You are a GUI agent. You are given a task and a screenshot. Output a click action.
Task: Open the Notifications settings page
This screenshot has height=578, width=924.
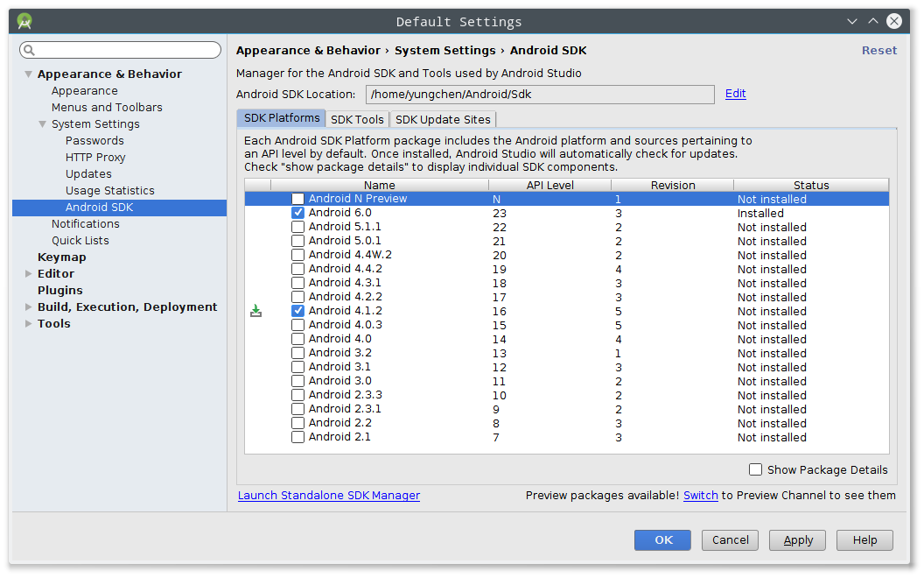86,224
